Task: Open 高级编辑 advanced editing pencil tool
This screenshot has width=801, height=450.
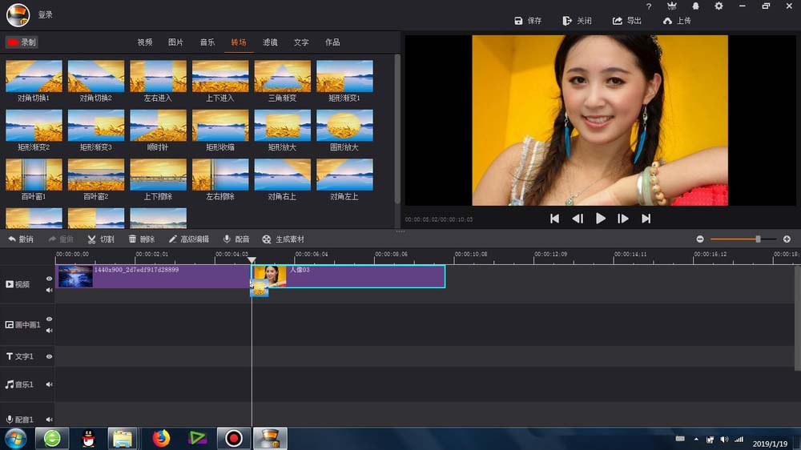Action: (x=188, y=239)
